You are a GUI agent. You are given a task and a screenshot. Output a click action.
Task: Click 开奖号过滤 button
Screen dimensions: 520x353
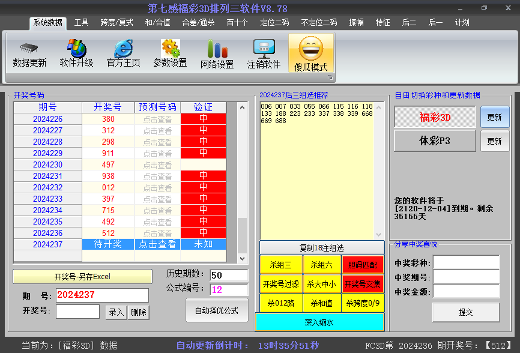click(281, 284)
